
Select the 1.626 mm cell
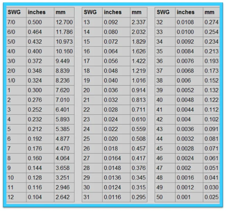[x=139, y=51]
